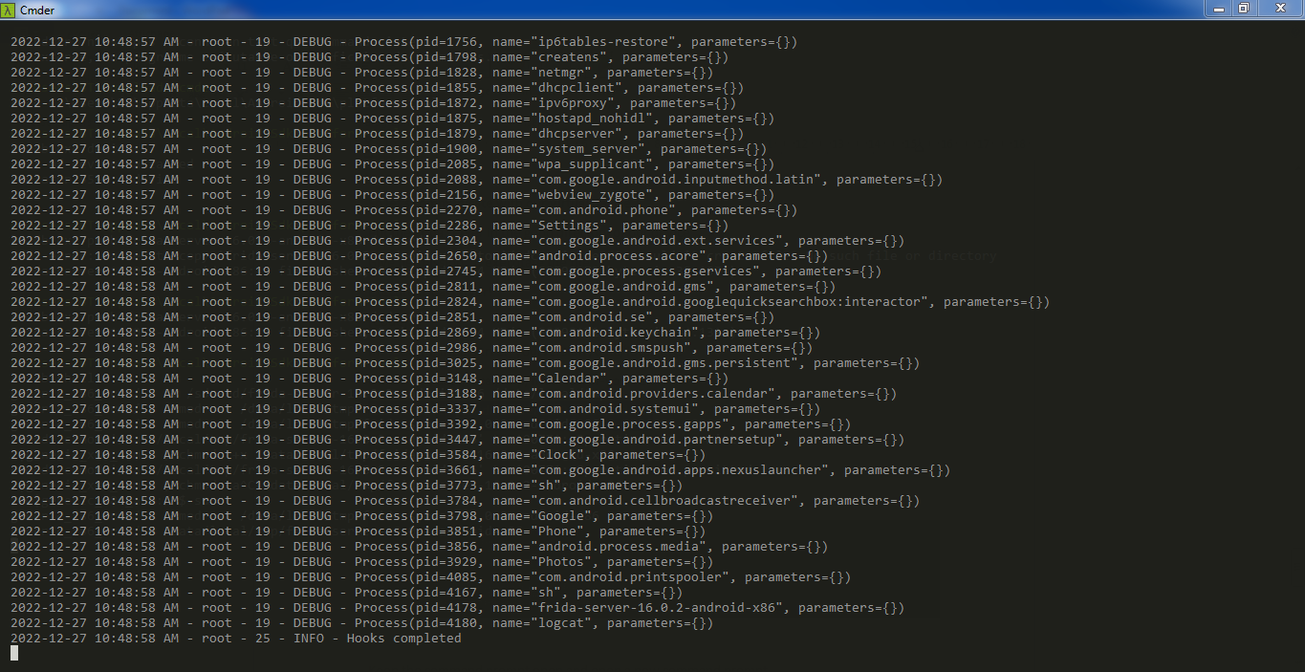The height and width of the screenshot is (672, 1305).
Task: Click the "Photos" process name
Action: [x=561, y=562]
